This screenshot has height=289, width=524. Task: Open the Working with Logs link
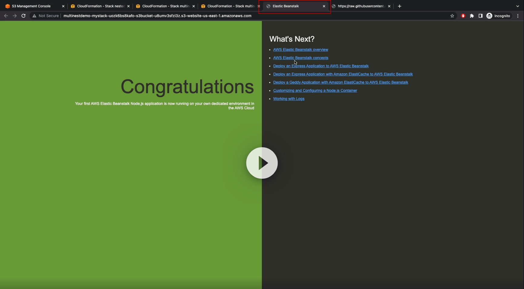pyautogui.click(x=289, y=99)
